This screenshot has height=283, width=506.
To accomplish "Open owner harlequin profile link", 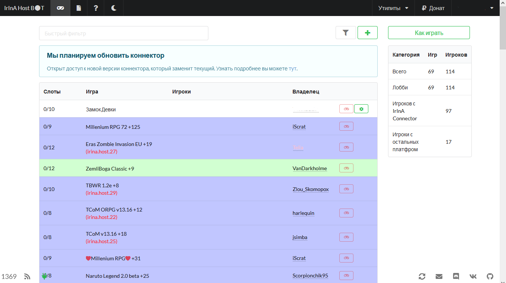I will [x=304, y=213].
